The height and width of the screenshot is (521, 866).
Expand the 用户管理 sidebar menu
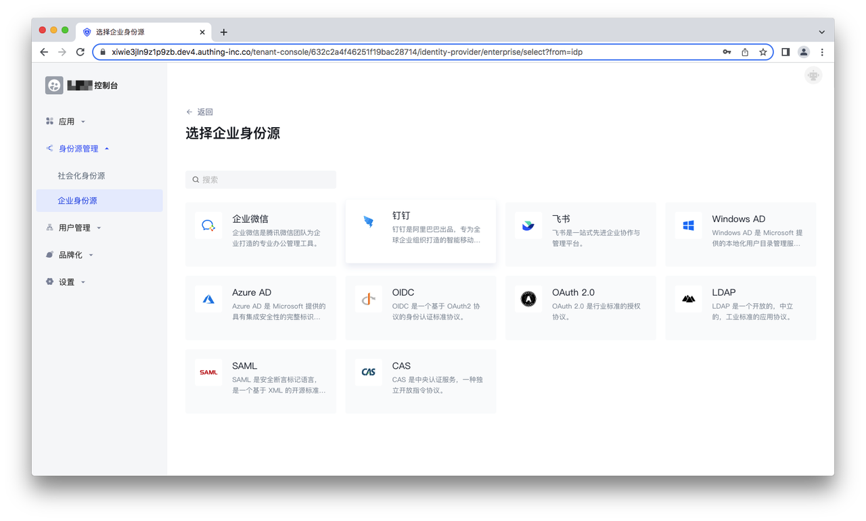pos(74,228)
